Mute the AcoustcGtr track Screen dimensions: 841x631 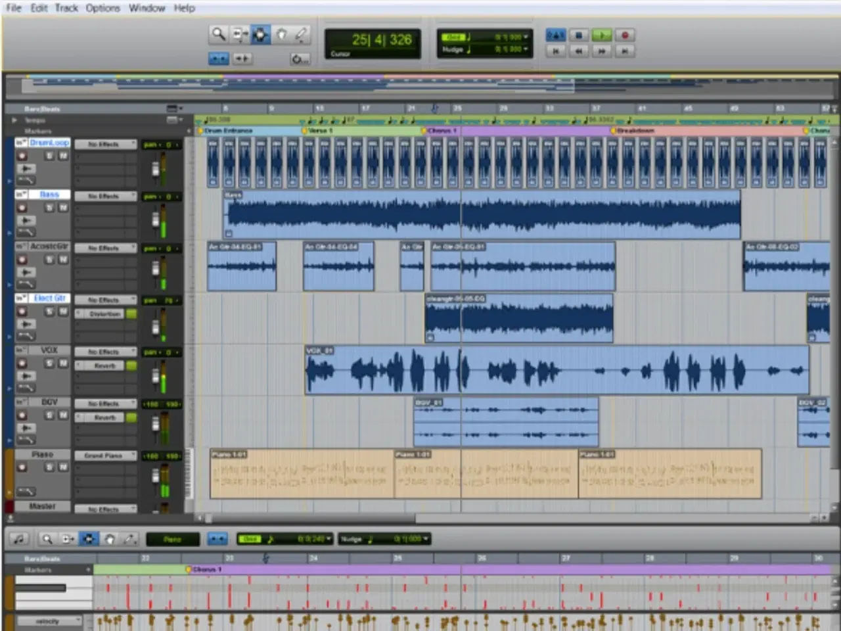63,260
